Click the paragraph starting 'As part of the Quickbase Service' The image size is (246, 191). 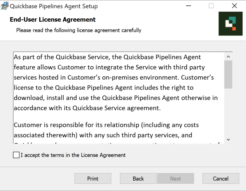[x=116, y=82]
